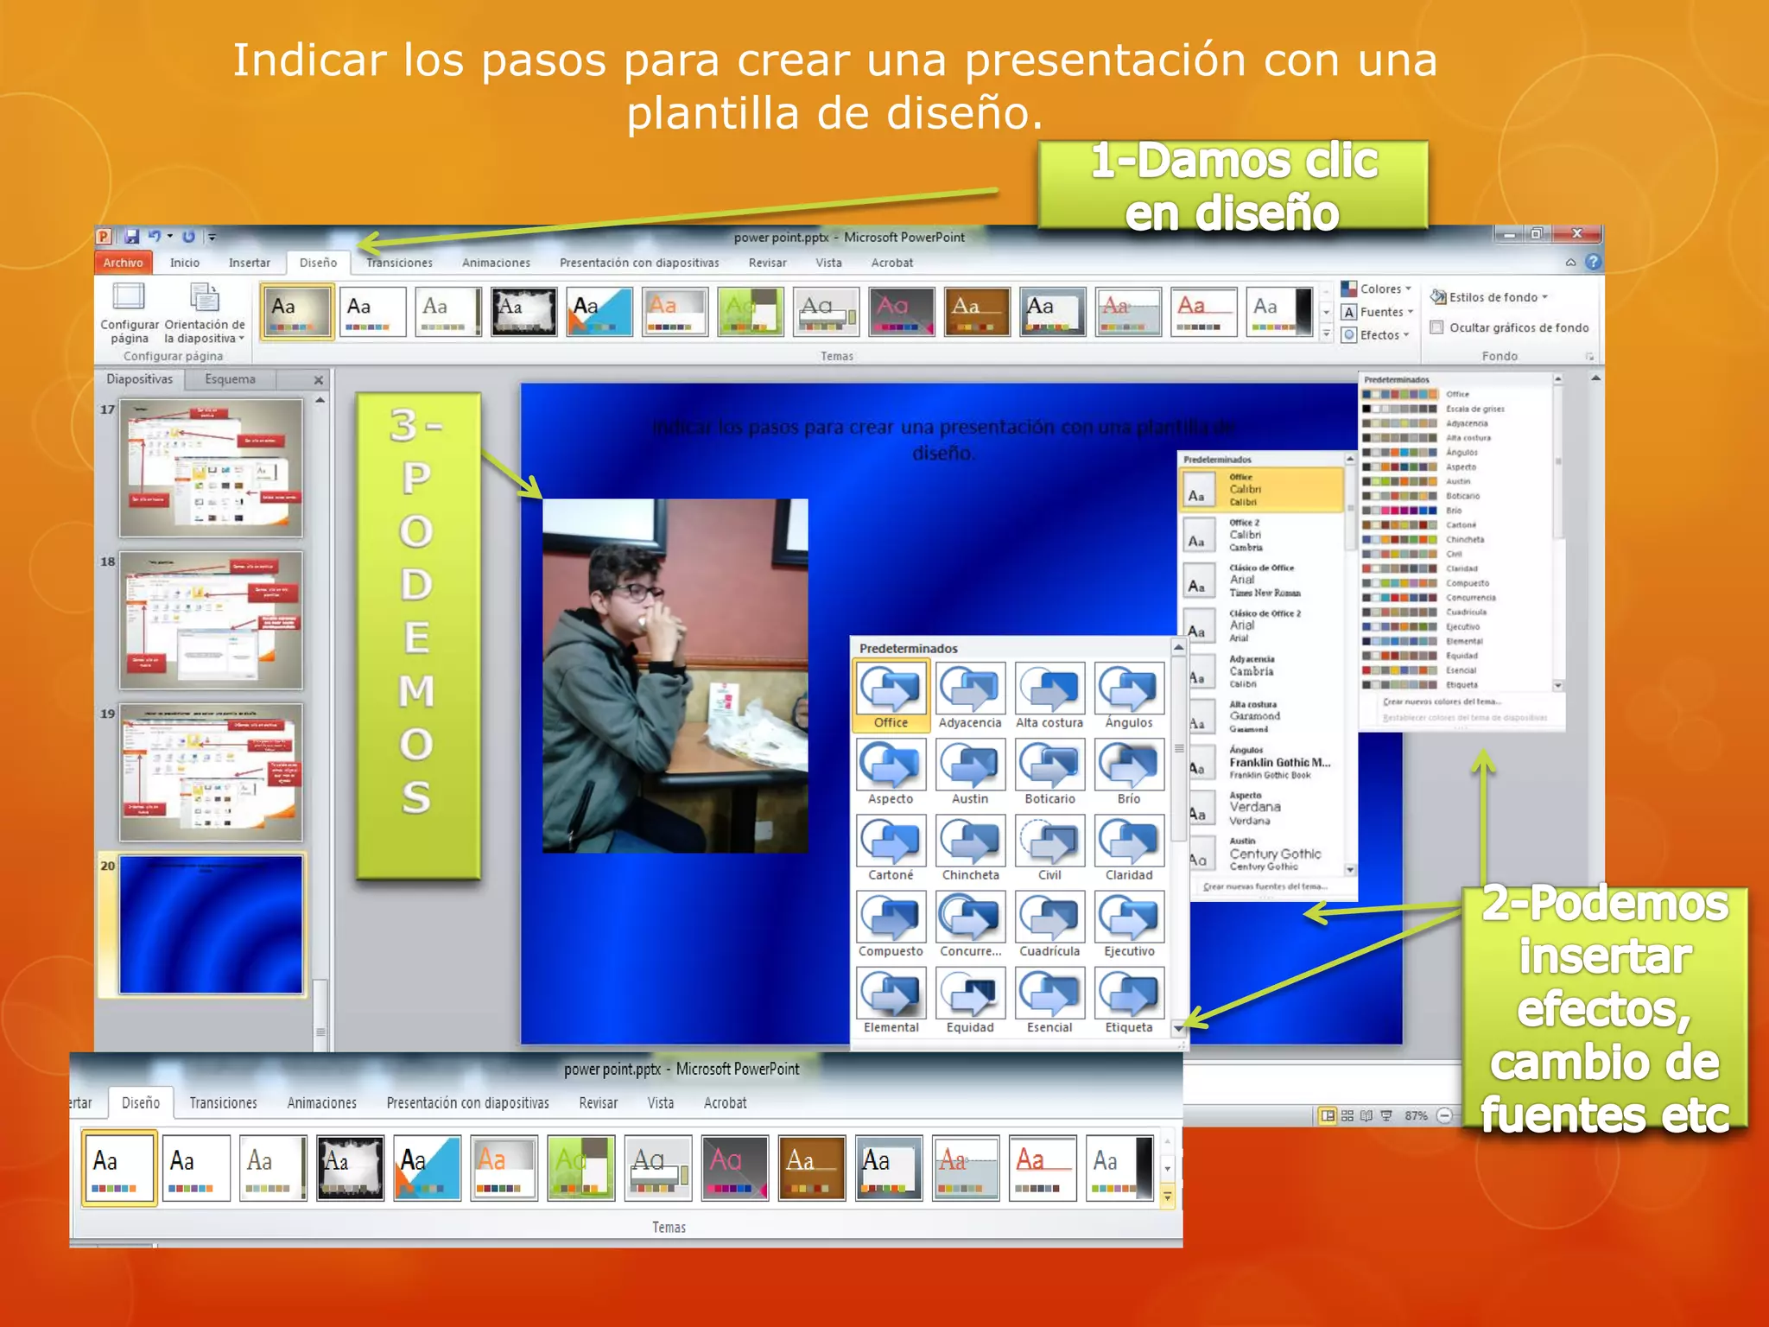Select the Escala de grises color palette
Image resolution: width=1769 pixels, height=1327 pixels.
pyautogui.click(x=1434, y=409)
